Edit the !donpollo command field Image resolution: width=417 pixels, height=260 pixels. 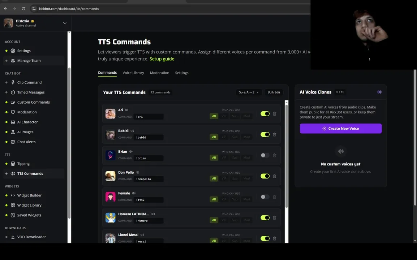(149, 179)
